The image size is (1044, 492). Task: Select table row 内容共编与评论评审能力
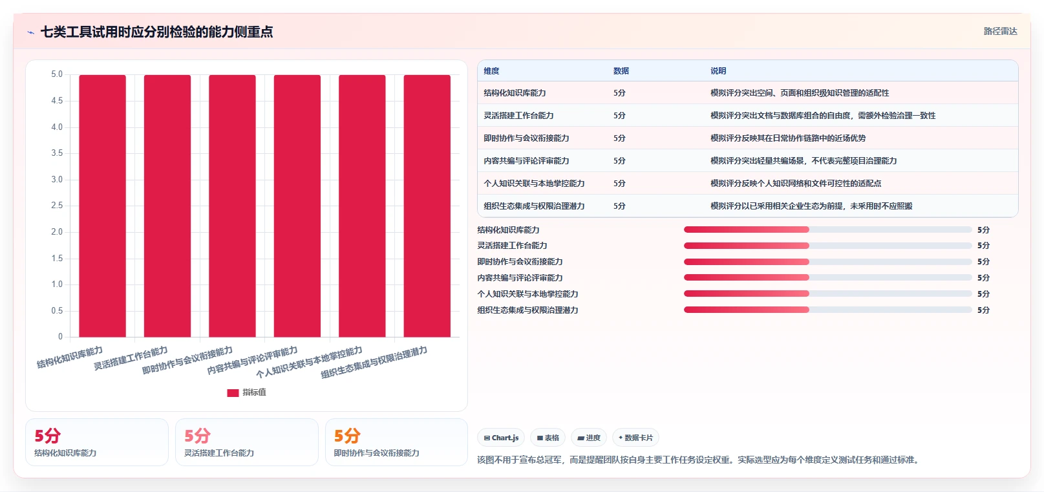[747, 161]
